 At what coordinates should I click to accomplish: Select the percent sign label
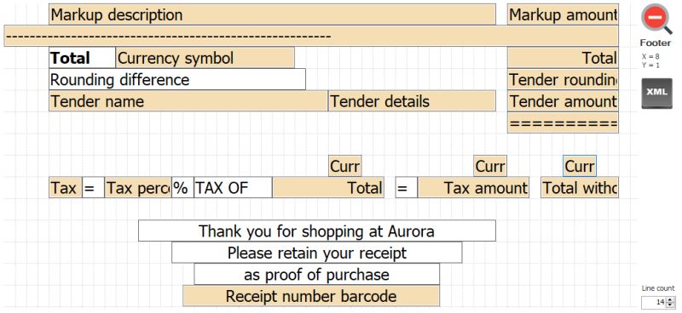(x=182, y=187)
